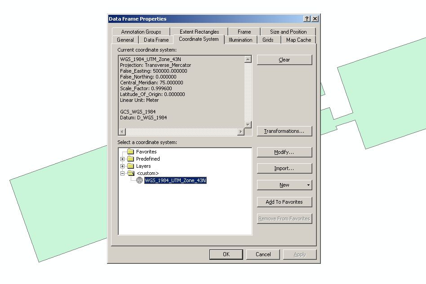Select the <custom> tree label
The height and width of the screenshot is (284, 426).
pos(147,173)
